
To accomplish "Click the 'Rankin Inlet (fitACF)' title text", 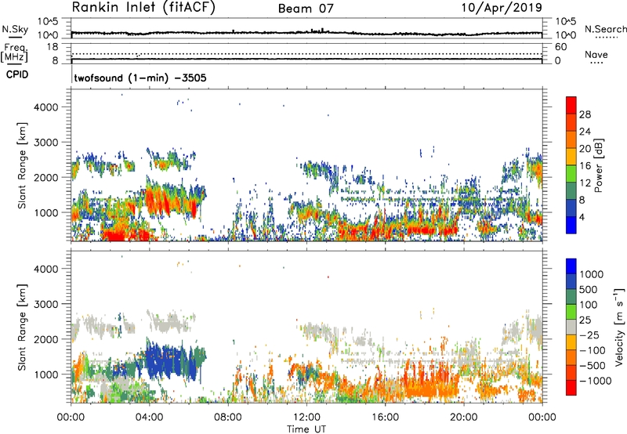I will tap(143, 7).
